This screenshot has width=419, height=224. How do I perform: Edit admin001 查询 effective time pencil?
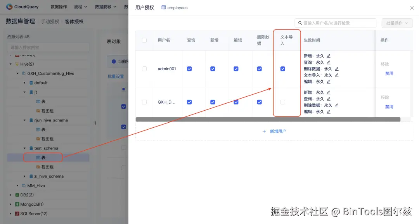point(329,62)
